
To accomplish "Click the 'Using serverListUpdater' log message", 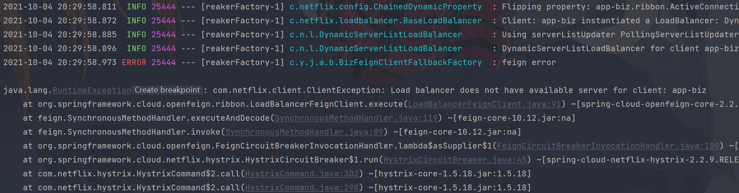I will (x=558, y=35).
